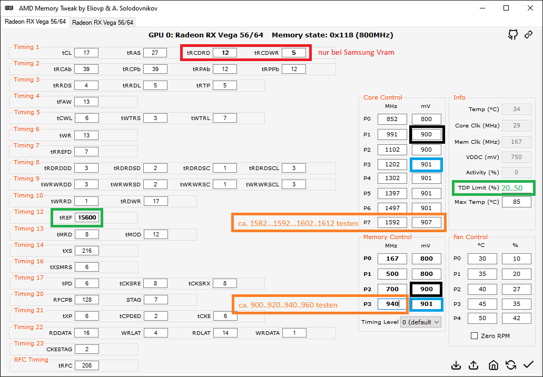Click Memory Control P2 mV field 900
This screenshot has height=377, width=543.
(426, 289)
